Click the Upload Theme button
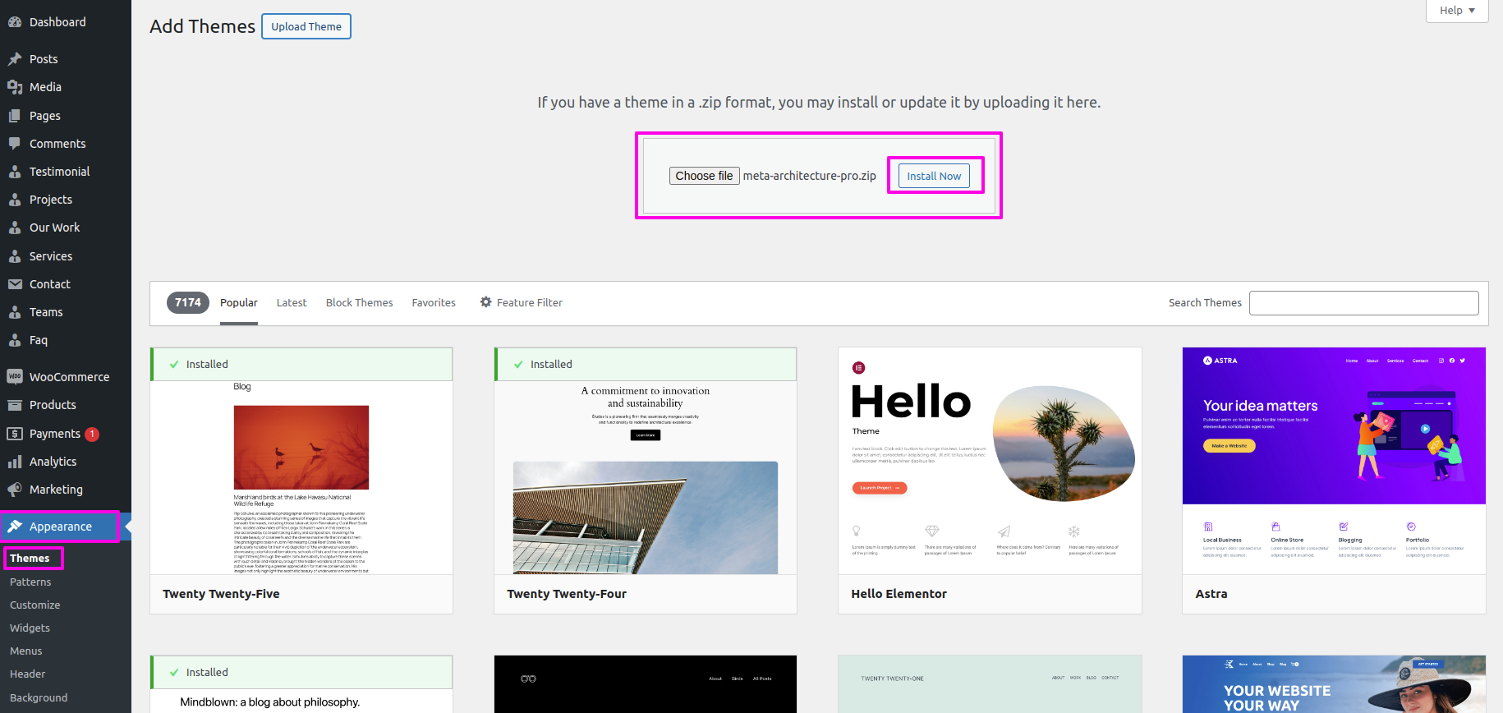Image resolution: width=1503 pixels, height=713 pixels. point(306,26)
